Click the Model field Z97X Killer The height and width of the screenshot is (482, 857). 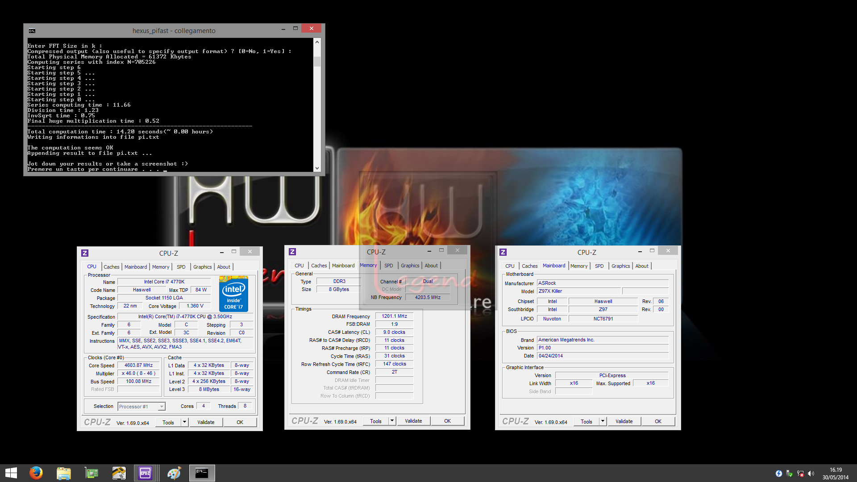(x=578, y=291)
